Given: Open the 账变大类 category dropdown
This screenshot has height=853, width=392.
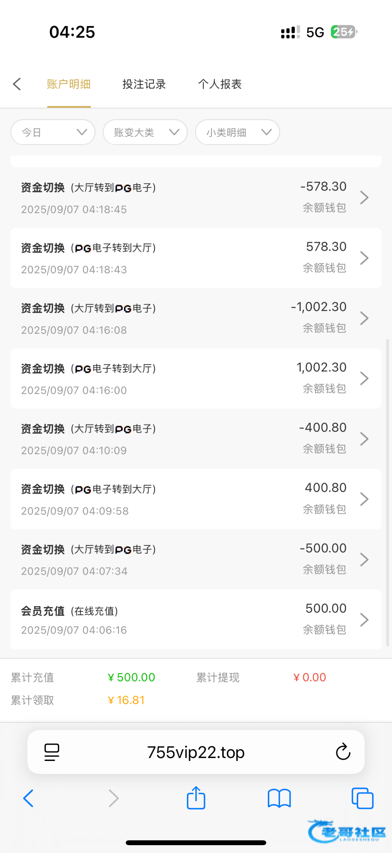Looking at the screenshot, I should tap(145, 132).
